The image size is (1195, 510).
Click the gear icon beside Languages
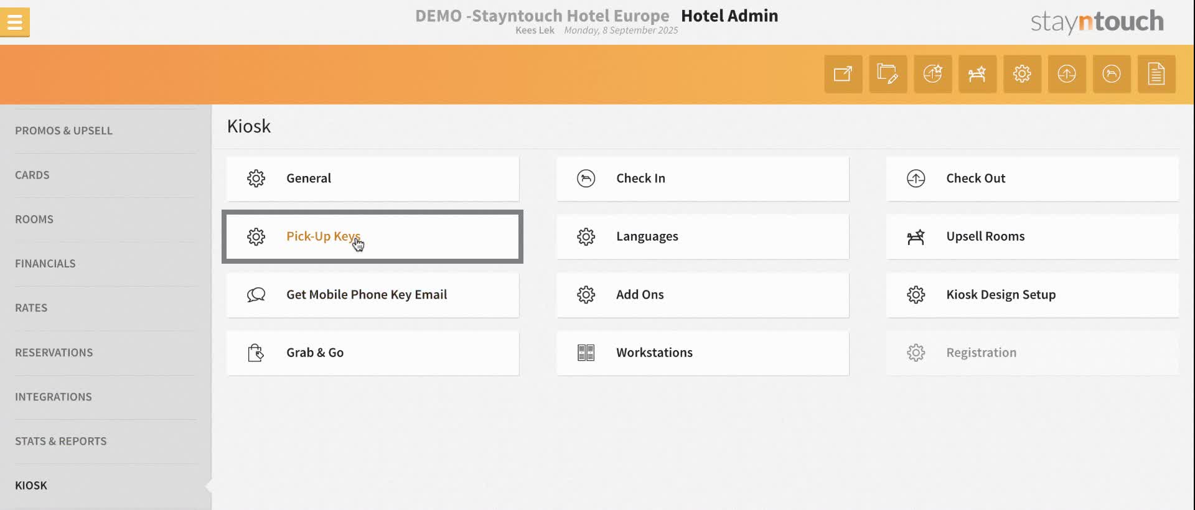pyautogui.click(x=586, y=236)
